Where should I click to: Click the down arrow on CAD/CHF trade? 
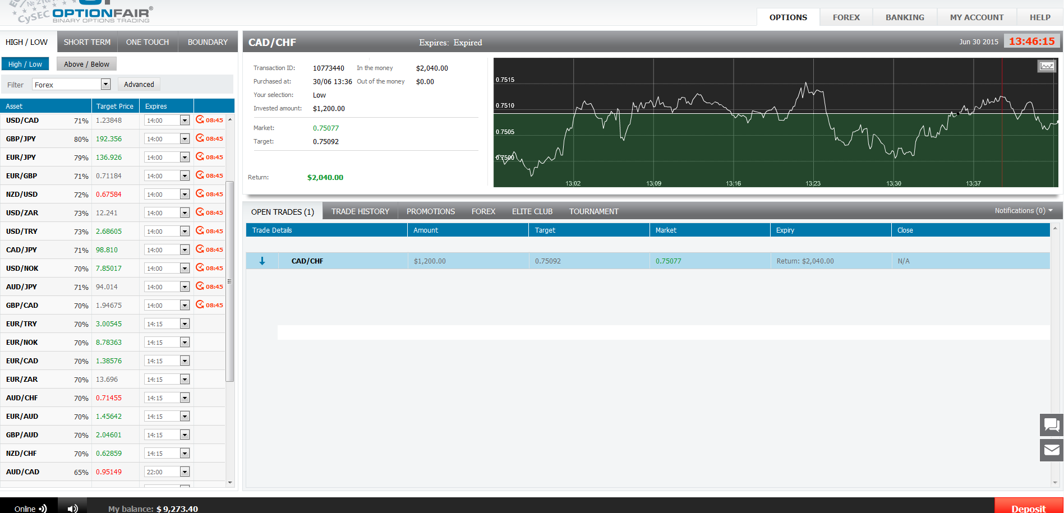point(262,261)
